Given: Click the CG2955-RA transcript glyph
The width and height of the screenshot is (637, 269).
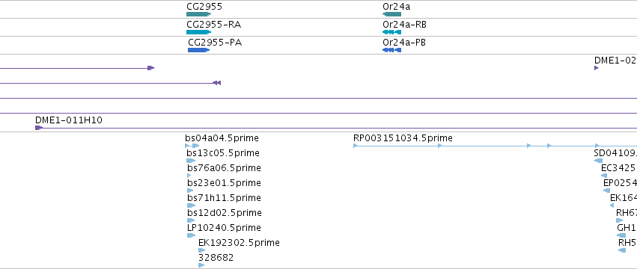Looking at the screenshot, I should pyautogui.click(x=198, y=32).
